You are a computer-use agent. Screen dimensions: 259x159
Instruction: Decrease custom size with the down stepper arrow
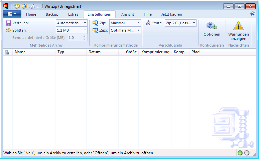[x=85, y=39]
